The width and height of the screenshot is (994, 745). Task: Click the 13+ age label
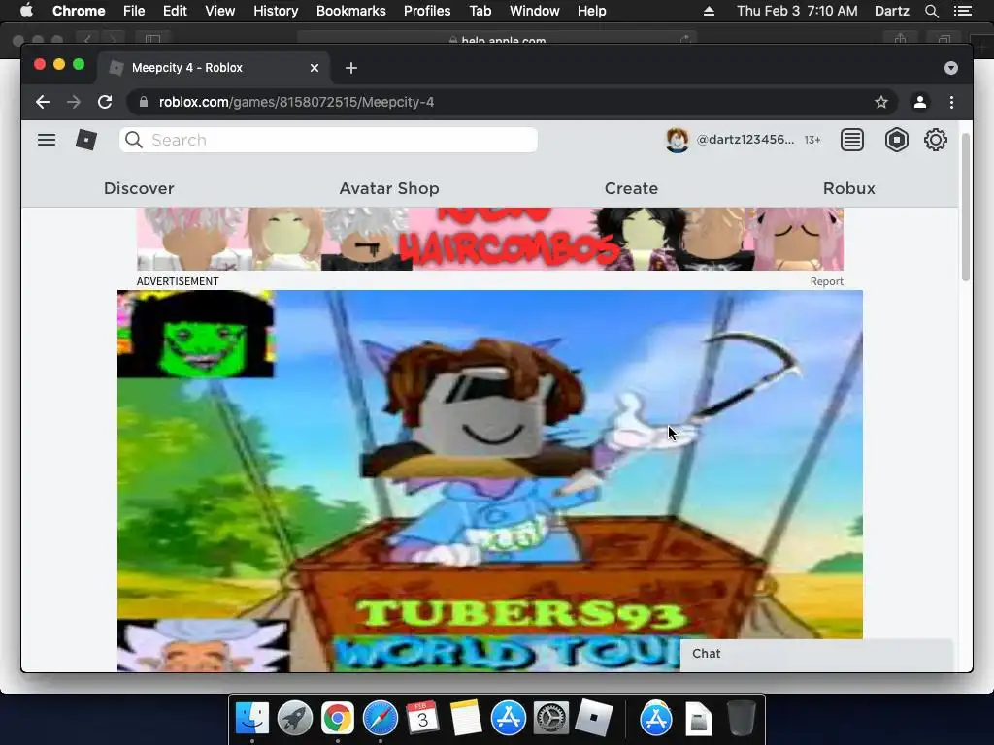pyautogui.click(x=812, y=140)
